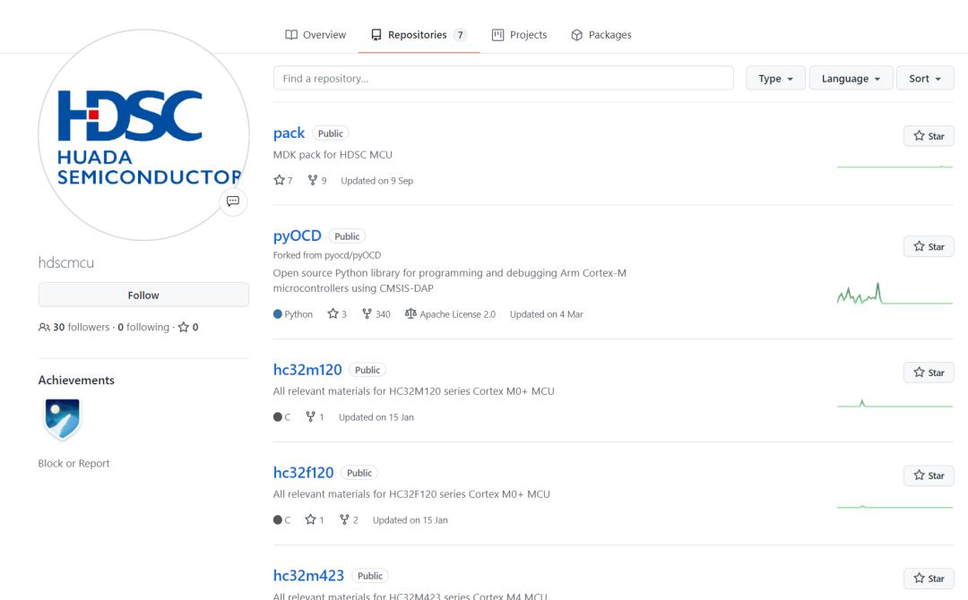Image resolution: width=968 pixels, height=600 pixels.
Task: Star the pack repository
Action: pyautogui.click(x=929, y=136)
